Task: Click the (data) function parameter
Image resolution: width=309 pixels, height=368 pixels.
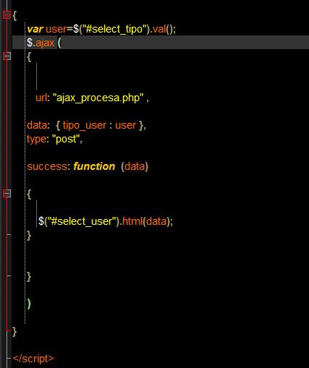Action: click(135, 166)
